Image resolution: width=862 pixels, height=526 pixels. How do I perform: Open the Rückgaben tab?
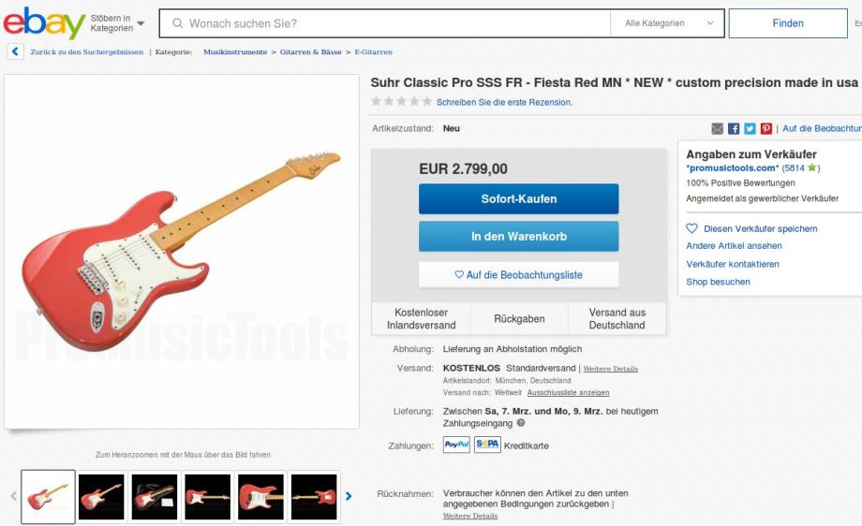click(x=519, y=318)
